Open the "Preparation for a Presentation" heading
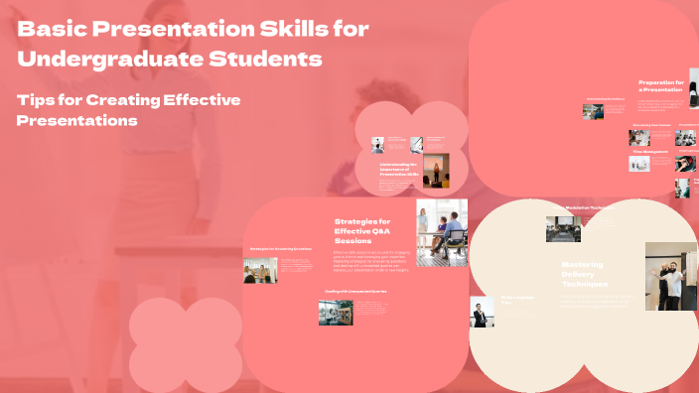Viewport: 699px width, 393px height. (661, 86)
